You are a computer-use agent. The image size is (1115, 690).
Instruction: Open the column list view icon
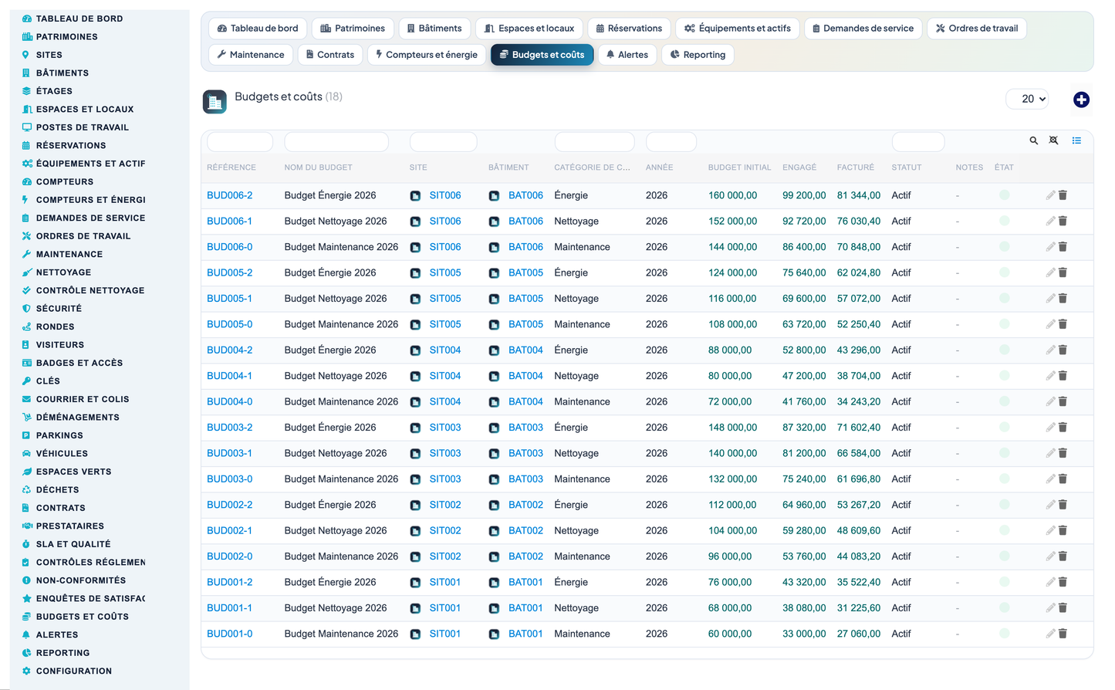point(1076,140)
